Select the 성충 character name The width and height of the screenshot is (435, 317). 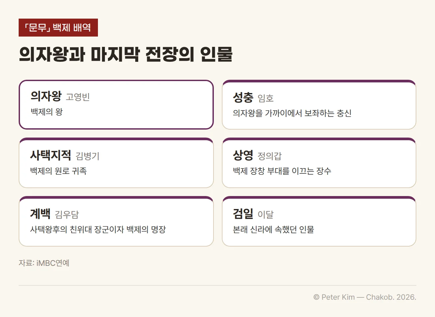243,97
